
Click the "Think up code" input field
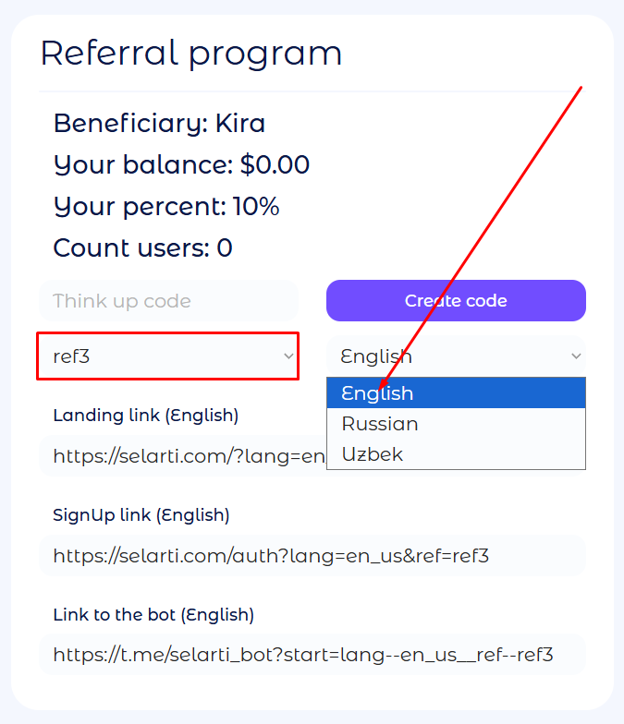[168, 301]
